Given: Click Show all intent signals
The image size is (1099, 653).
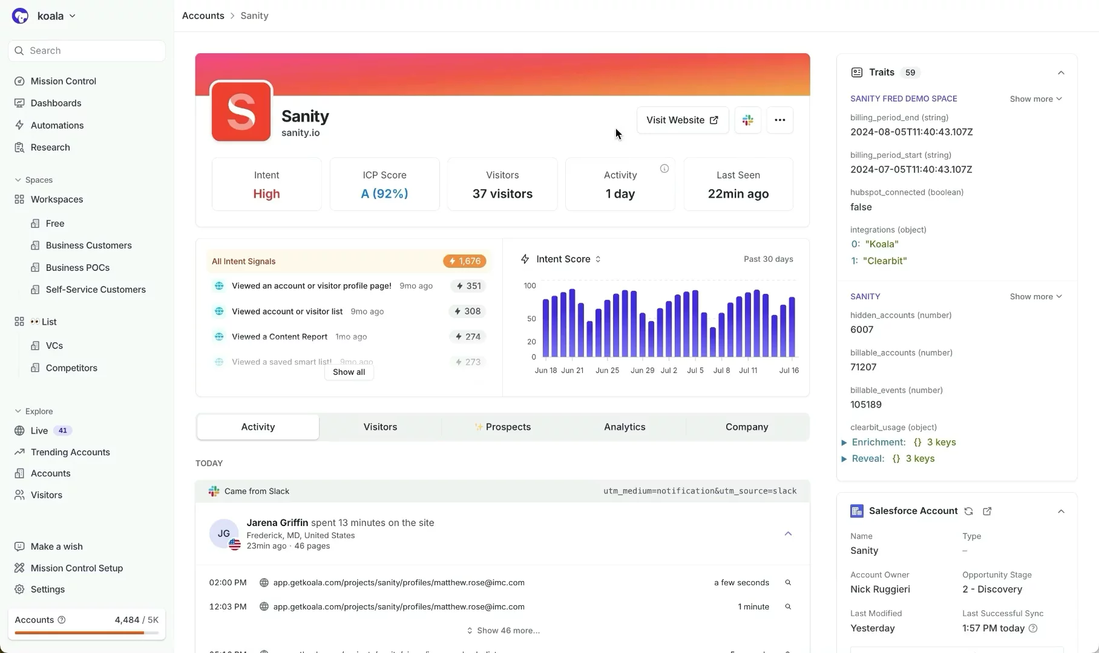Looking at the screenshot, I should click(349, 372).
